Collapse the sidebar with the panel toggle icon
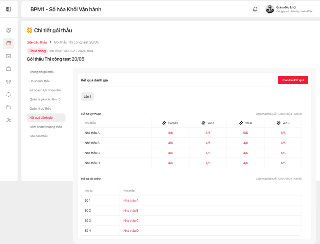 coord(9,9)
